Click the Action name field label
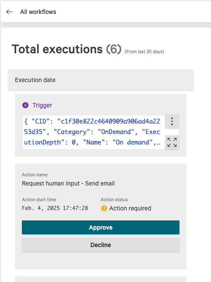The width and height of the screenshot is (211, 282). click(x=35, y=175)
